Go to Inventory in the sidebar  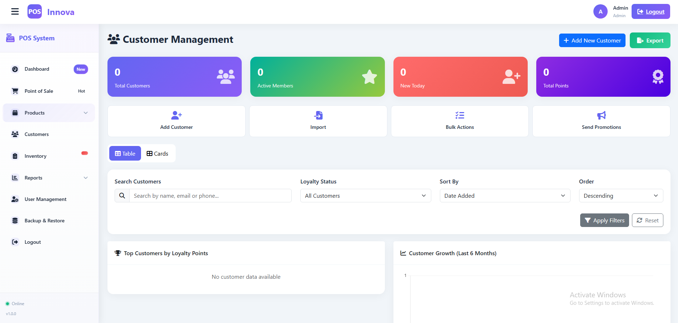[x=35, y=156]
